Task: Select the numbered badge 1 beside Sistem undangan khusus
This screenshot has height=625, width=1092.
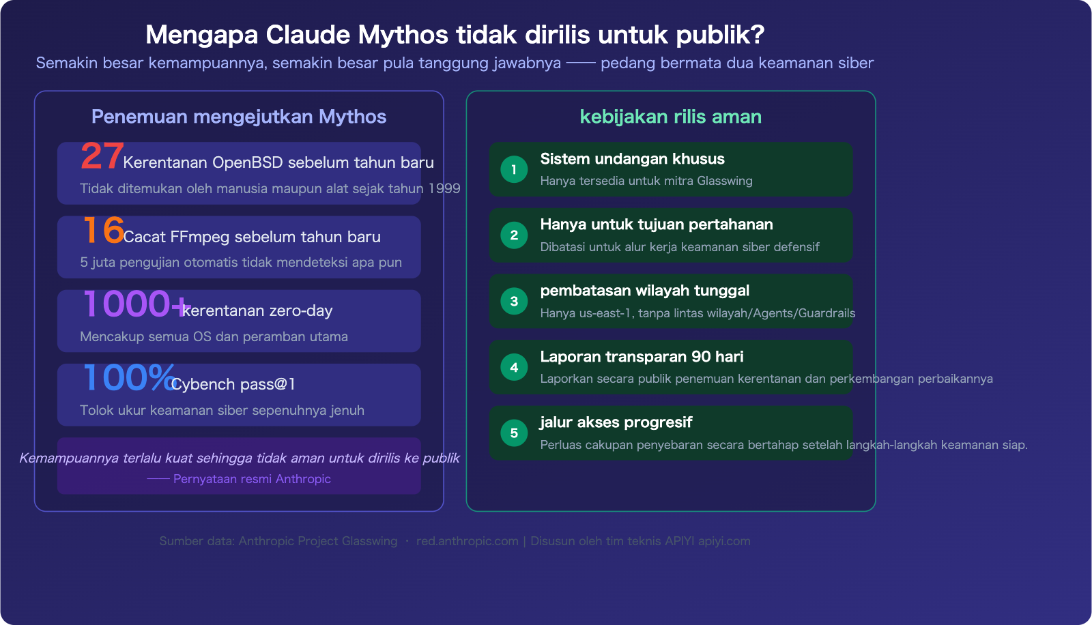Action: (x=513, y=170)
